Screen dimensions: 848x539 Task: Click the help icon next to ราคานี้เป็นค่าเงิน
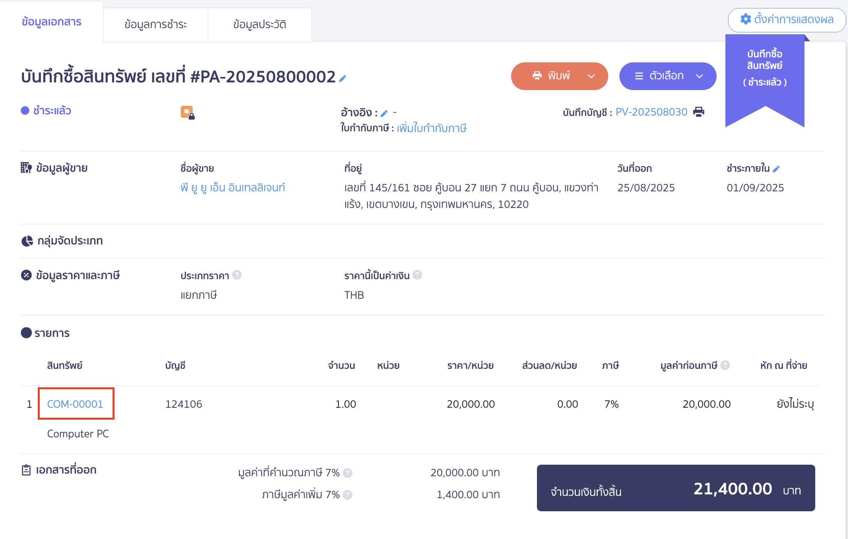click(x=417, y=275)
